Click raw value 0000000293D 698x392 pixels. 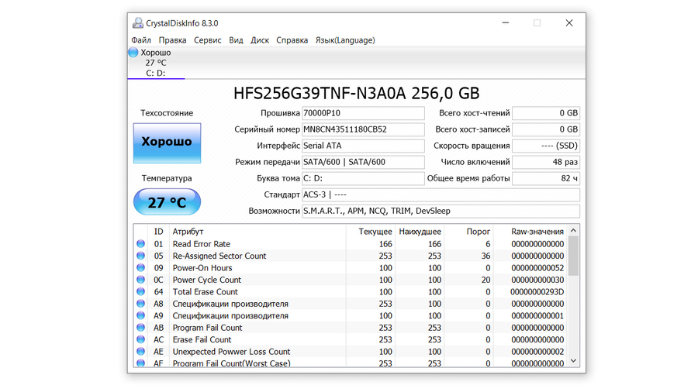coord(537,292)
